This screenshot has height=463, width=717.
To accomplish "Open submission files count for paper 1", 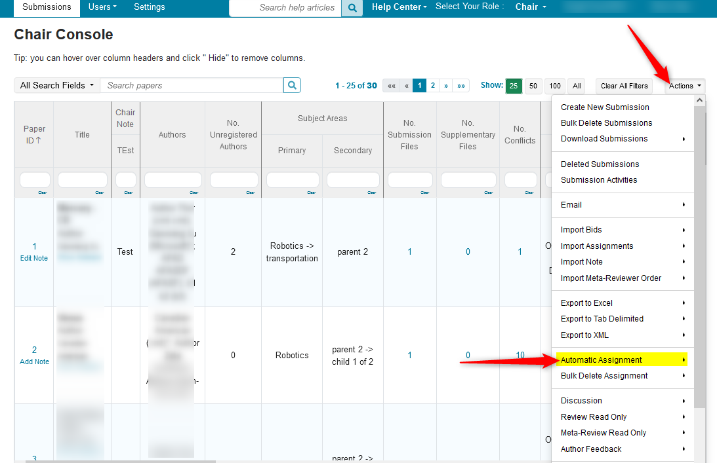I will (410, 251).
